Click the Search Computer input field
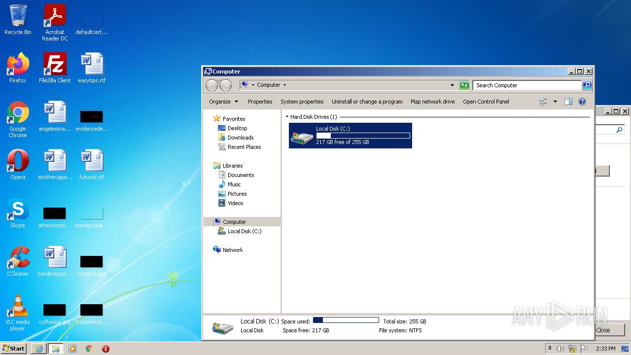The height and width of the screenshot is (355, 631). pos(526,85)
